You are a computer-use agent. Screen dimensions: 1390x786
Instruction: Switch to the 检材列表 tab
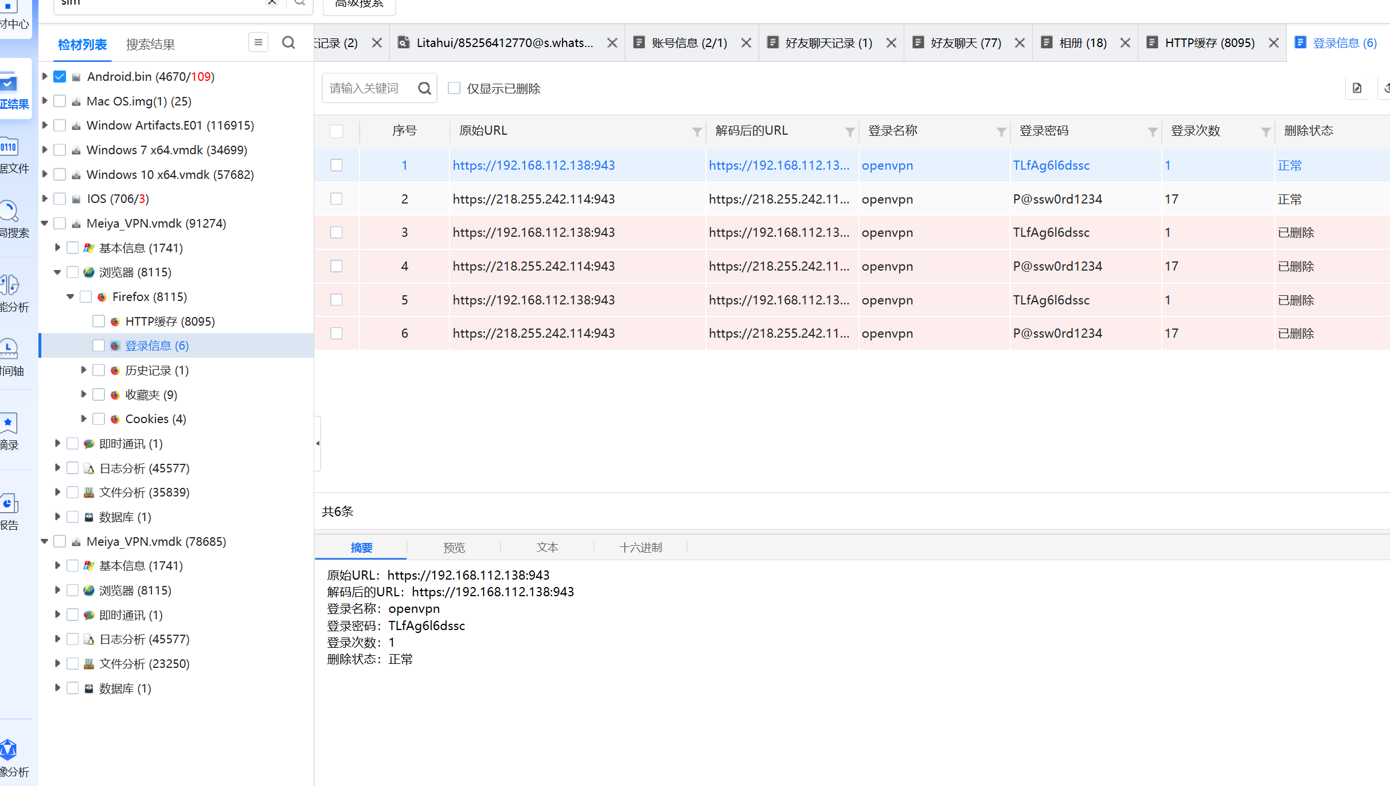tap(83, 45)
